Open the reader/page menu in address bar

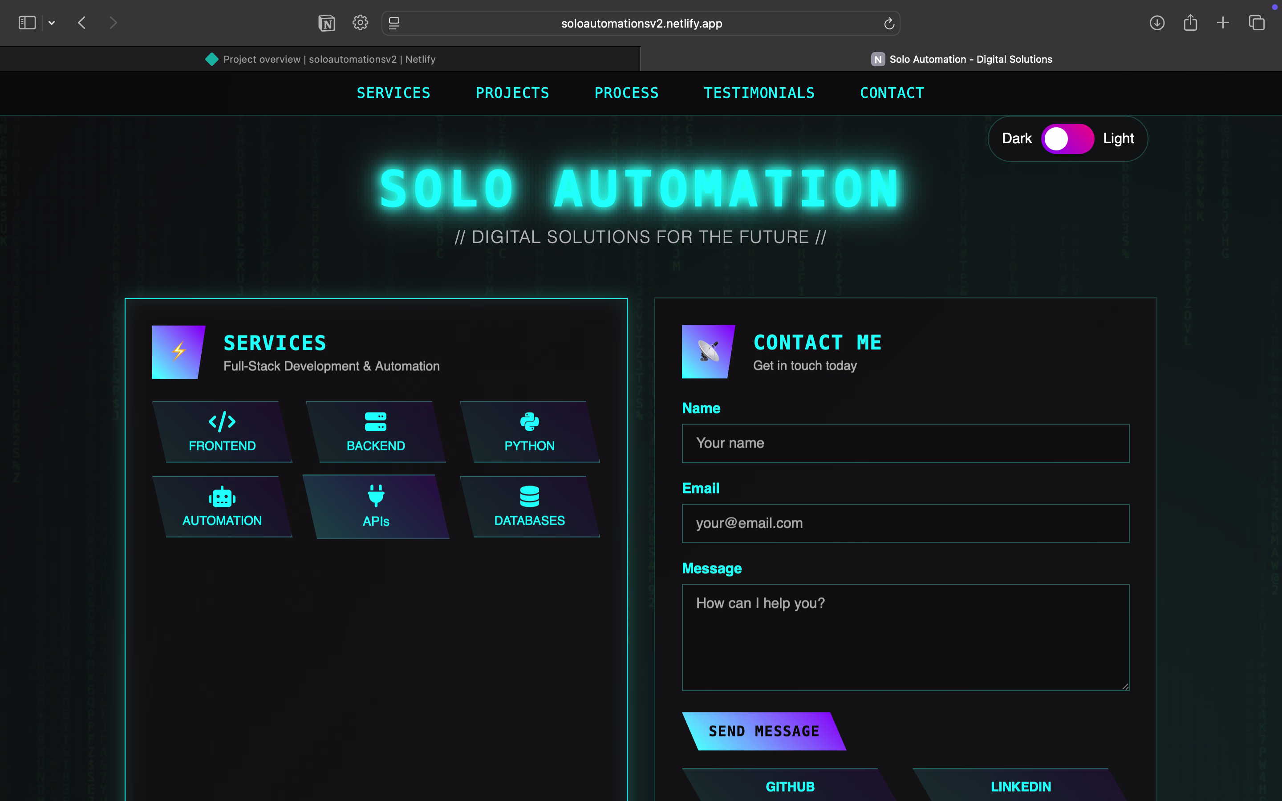pyautogui.click(x=394, y=23)
